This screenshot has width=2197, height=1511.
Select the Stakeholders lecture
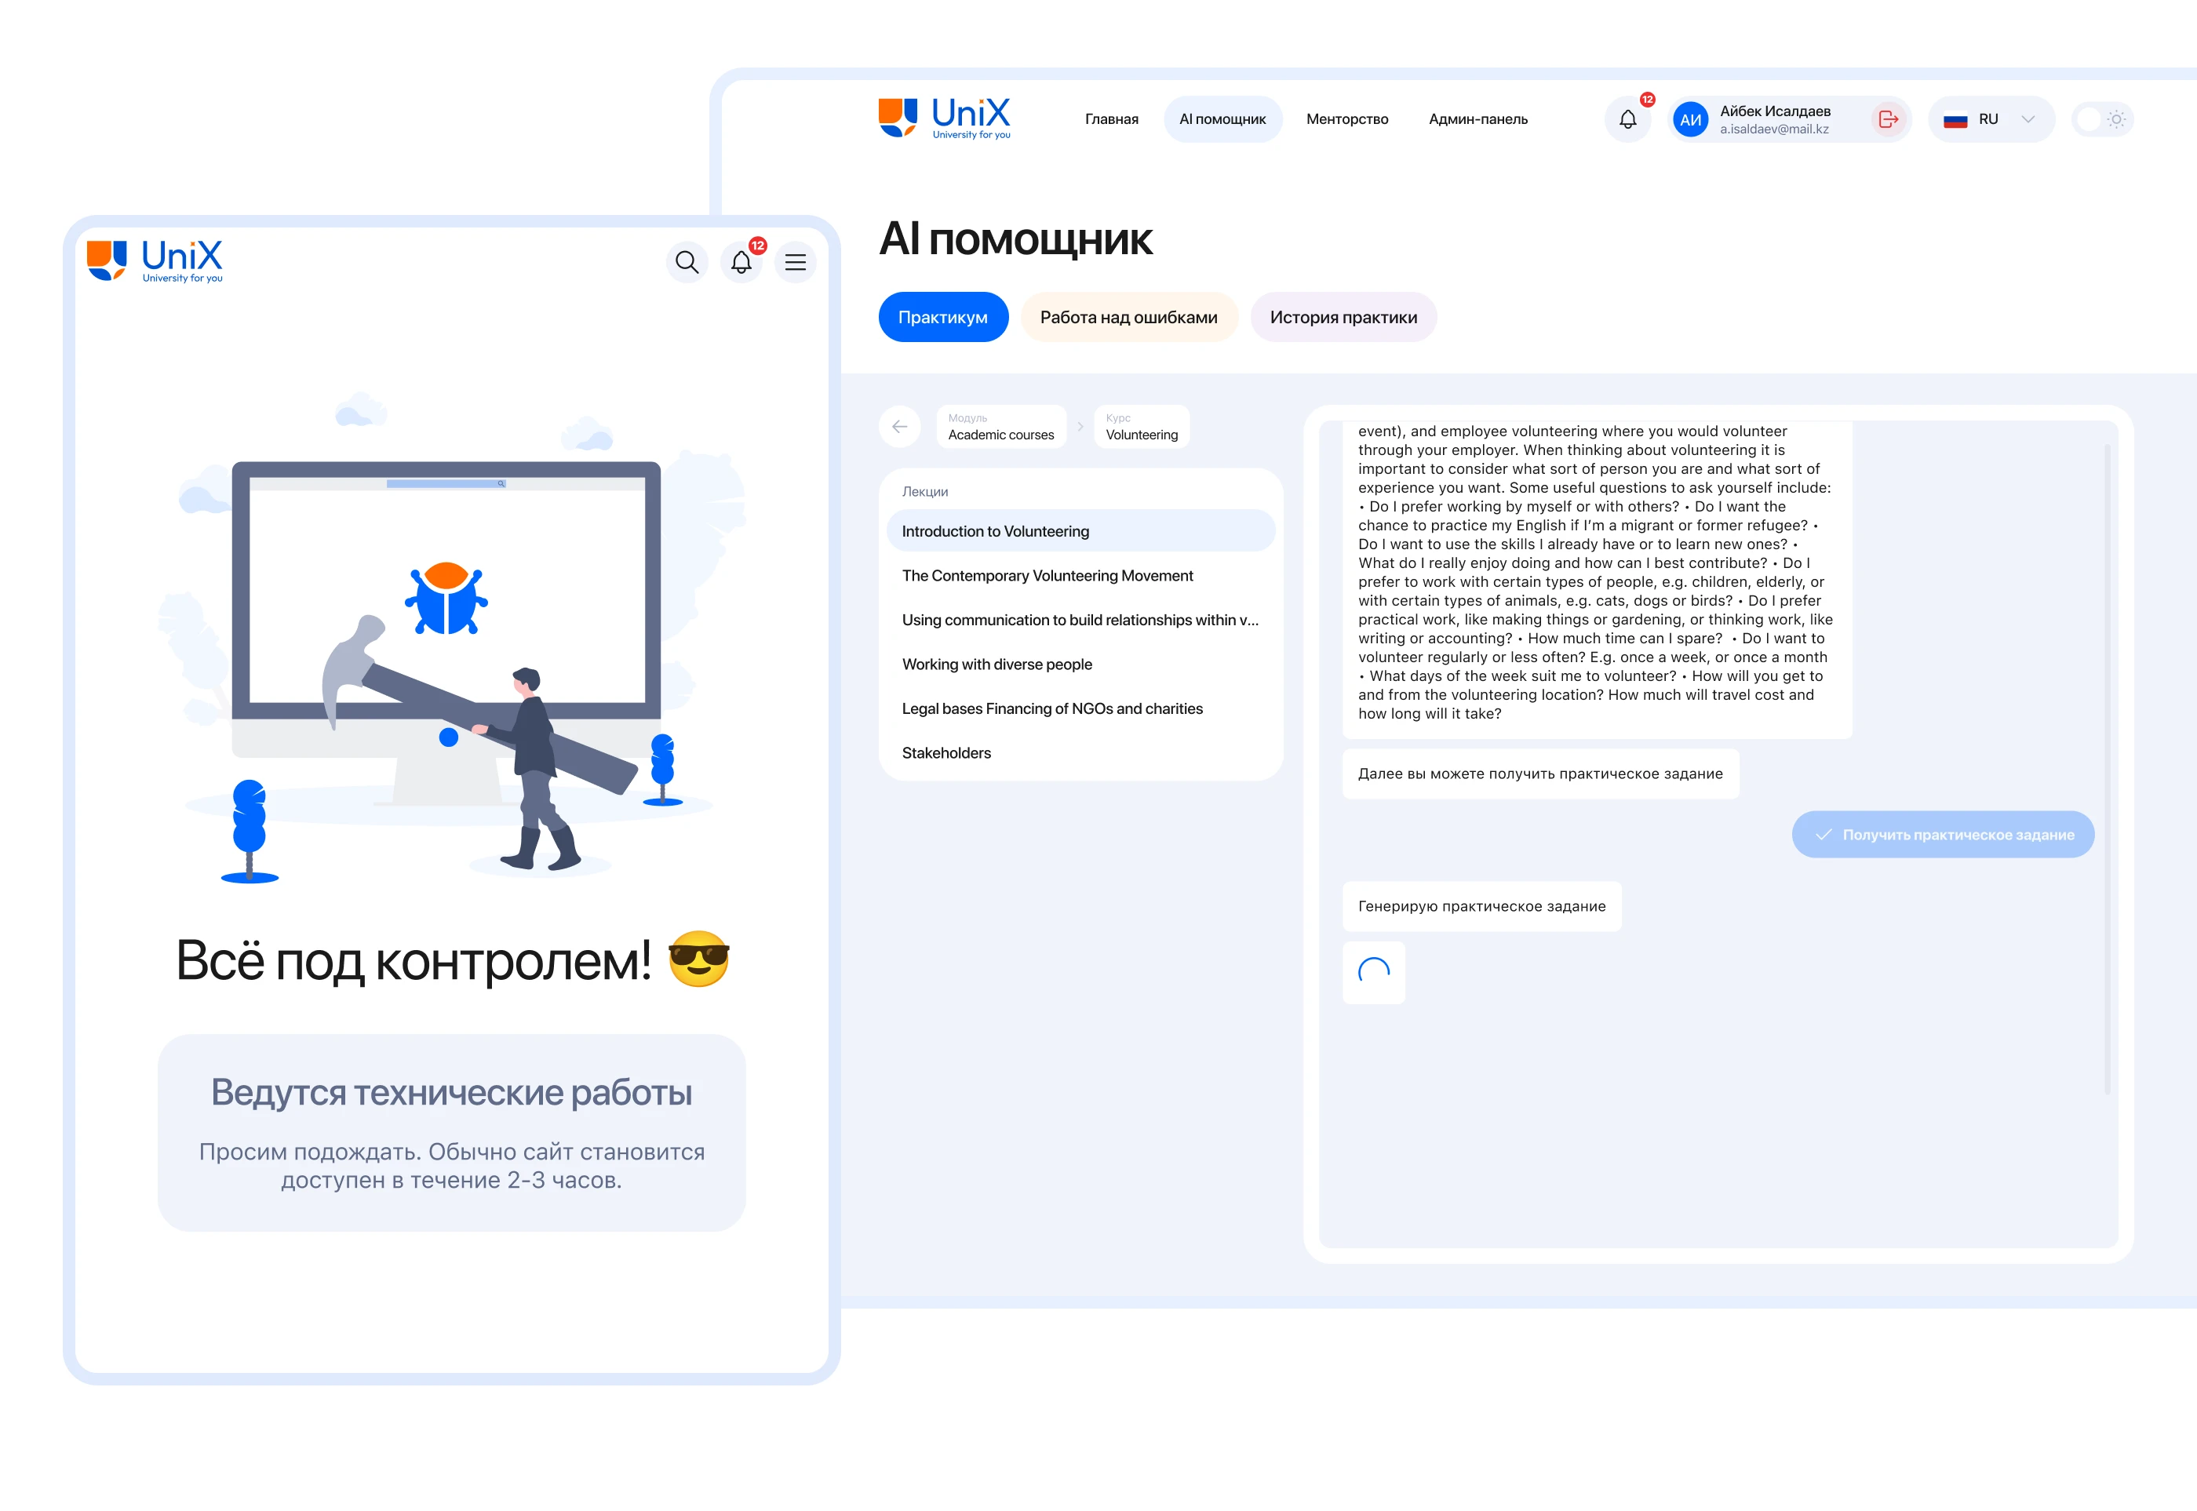(x=946, y=752)
